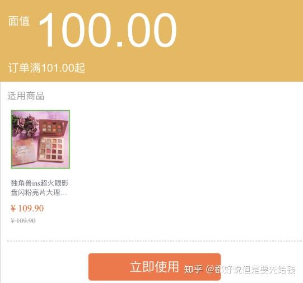Click the 知乎 watermark logo
Screen dimensions: 303x283
click(x=193, y=270)
